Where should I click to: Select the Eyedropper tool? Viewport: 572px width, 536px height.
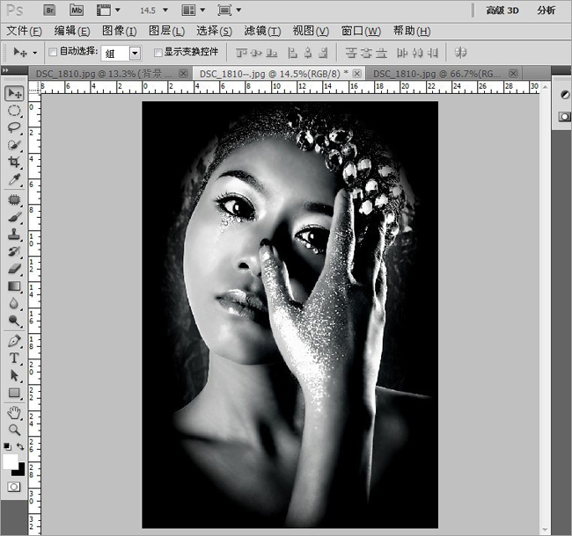tap(14, 179)
